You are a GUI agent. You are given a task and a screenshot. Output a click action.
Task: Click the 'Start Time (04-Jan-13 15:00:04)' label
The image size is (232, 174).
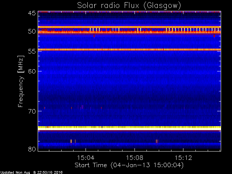[129, 165]
